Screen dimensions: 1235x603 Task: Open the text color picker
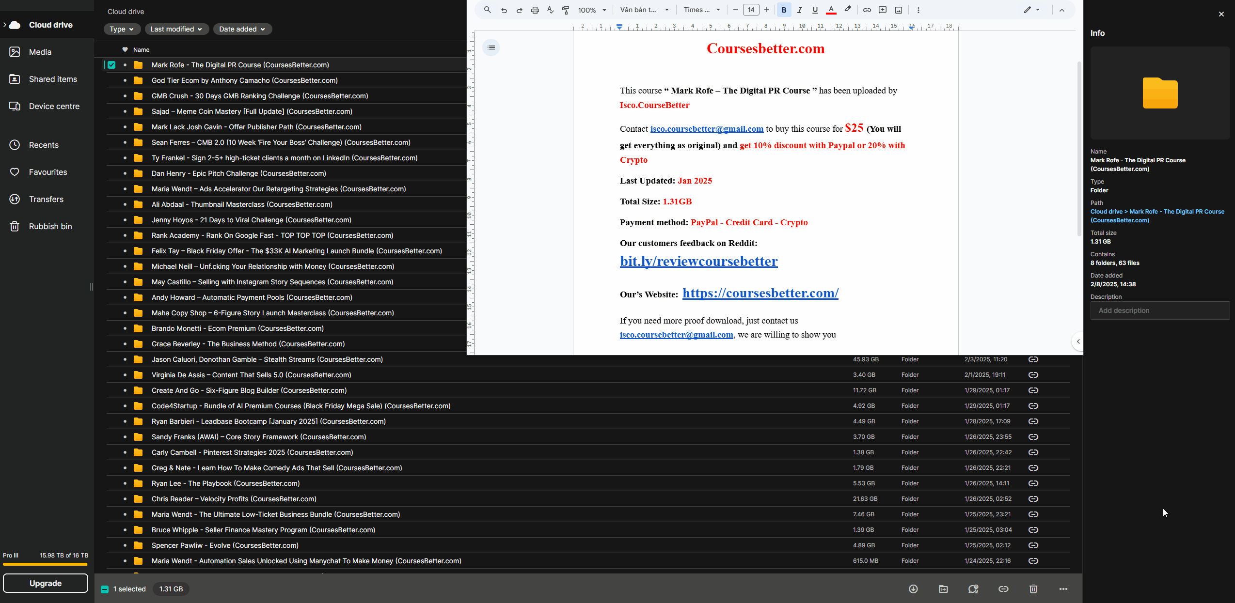[831, 10]
